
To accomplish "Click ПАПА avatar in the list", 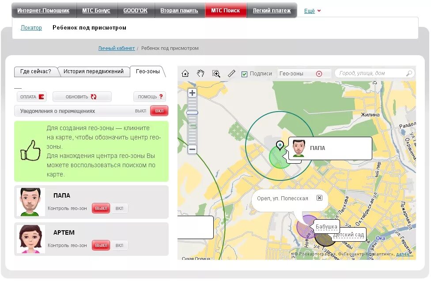I will tap(30, 202).
